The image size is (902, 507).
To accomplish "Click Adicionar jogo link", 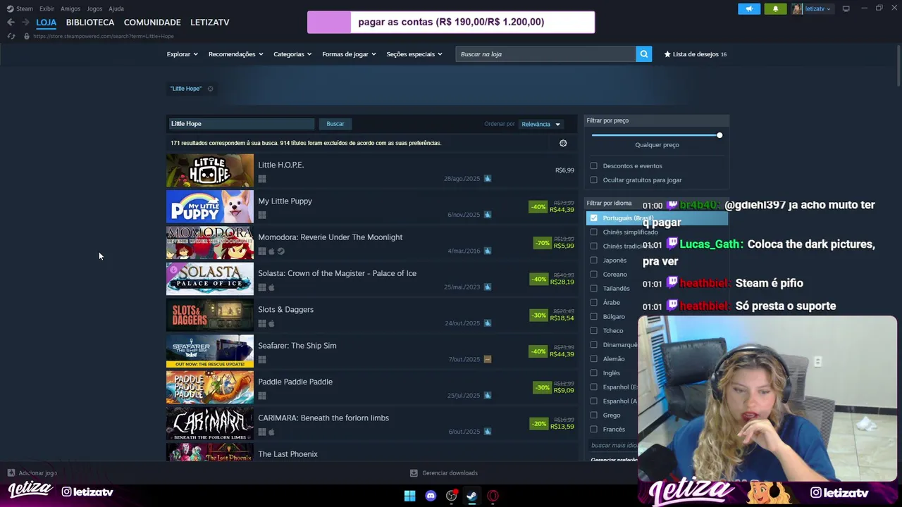I will 38,473.
